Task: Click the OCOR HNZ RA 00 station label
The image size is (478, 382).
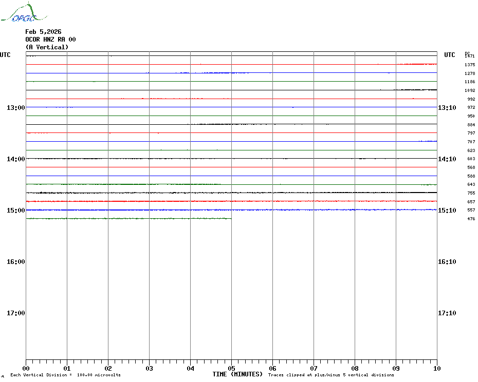Action: click(50, 40)
